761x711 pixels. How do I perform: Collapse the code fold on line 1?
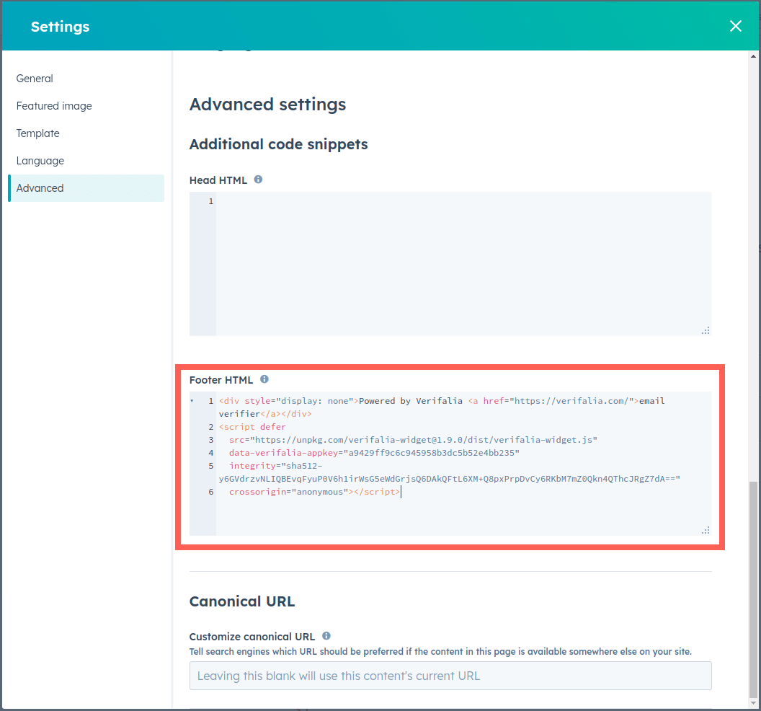click(192, 401)
